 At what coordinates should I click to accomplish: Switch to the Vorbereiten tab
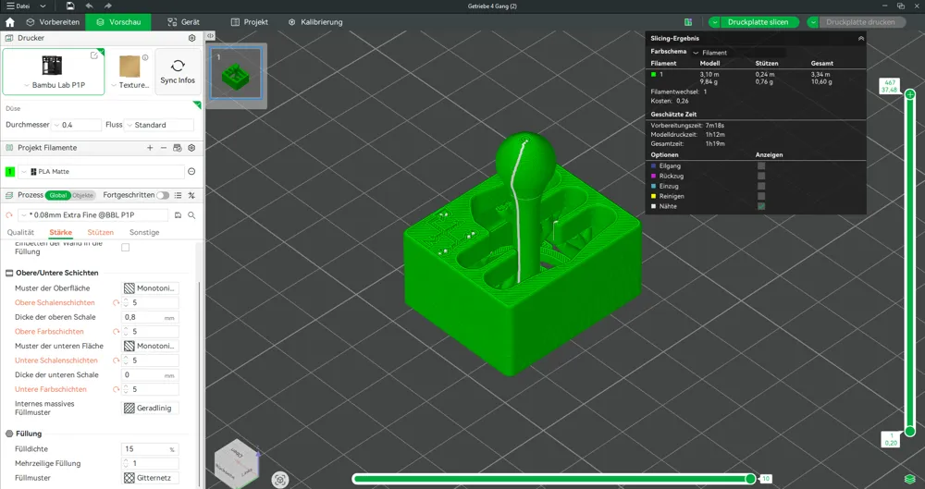[54, 22]
